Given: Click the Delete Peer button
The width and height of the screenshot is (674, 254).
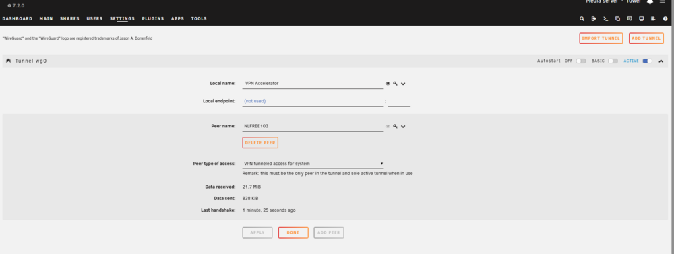Looking at the screenshot, I should [x=260, y=143].
